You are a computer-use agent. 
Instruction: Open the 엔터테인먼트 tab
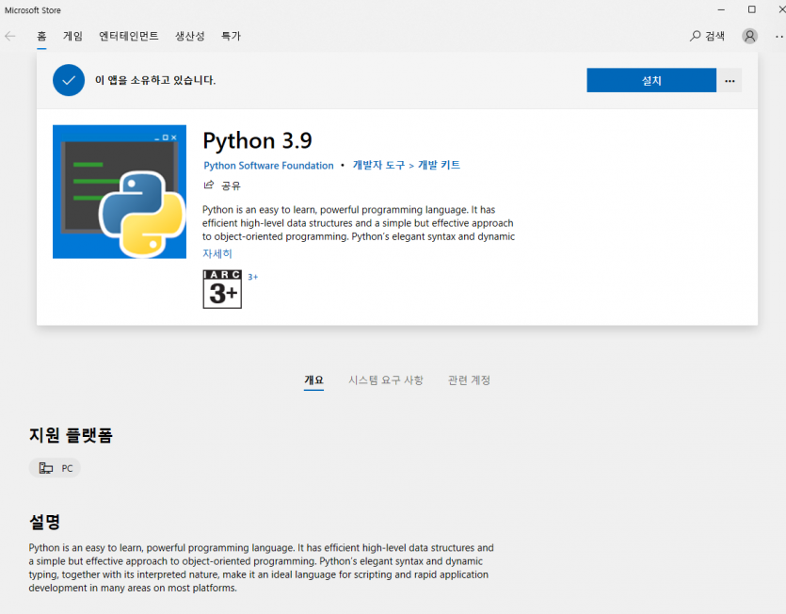click(129, 36)
